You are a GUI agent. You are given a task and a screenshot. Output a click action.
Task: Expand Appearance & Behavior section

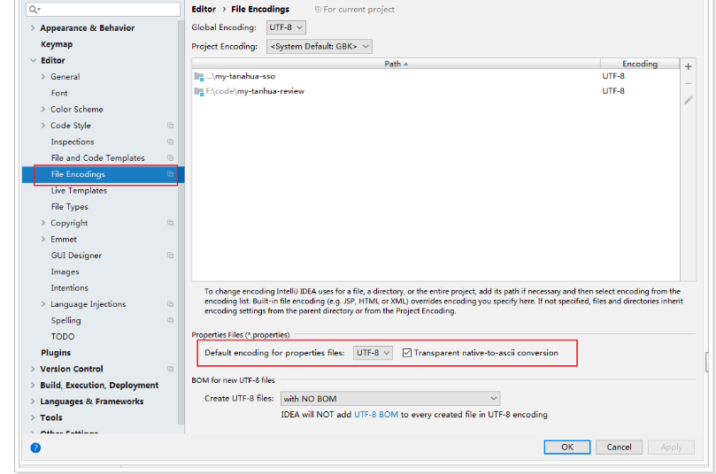tap(33, 27)
